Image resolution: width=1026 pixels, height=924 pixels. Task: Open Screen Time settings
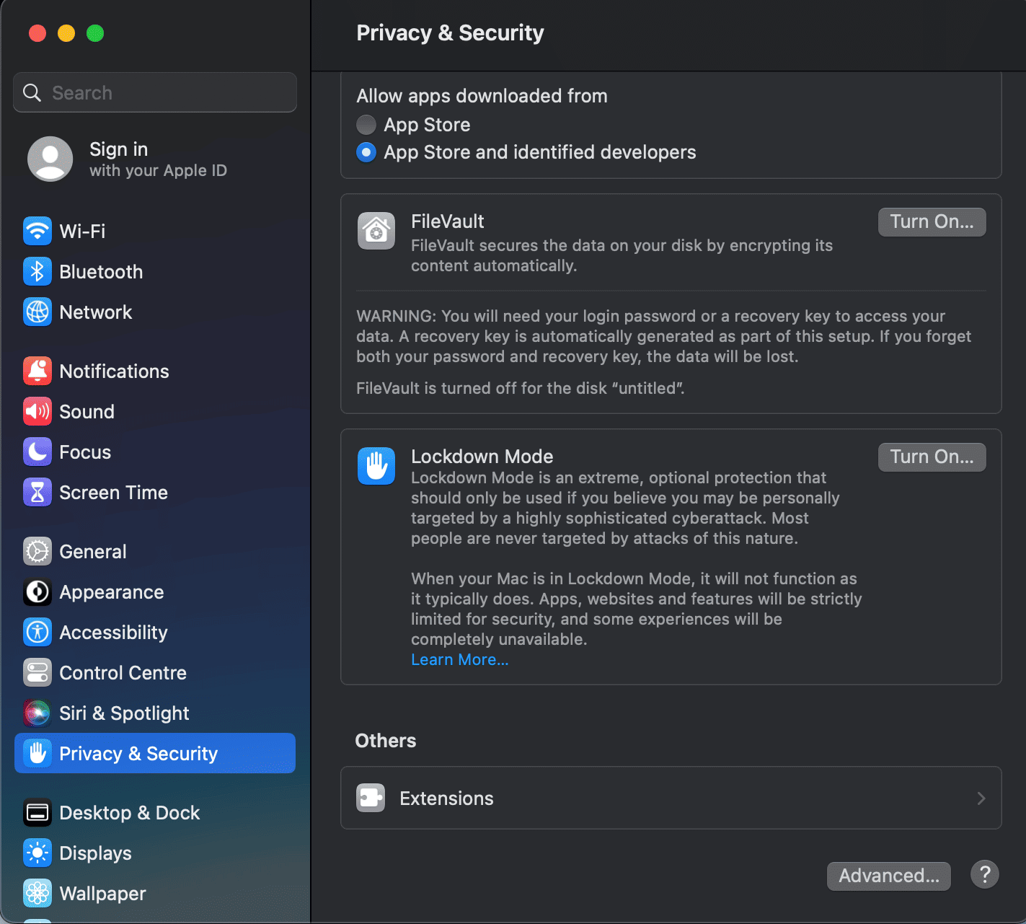155,492
